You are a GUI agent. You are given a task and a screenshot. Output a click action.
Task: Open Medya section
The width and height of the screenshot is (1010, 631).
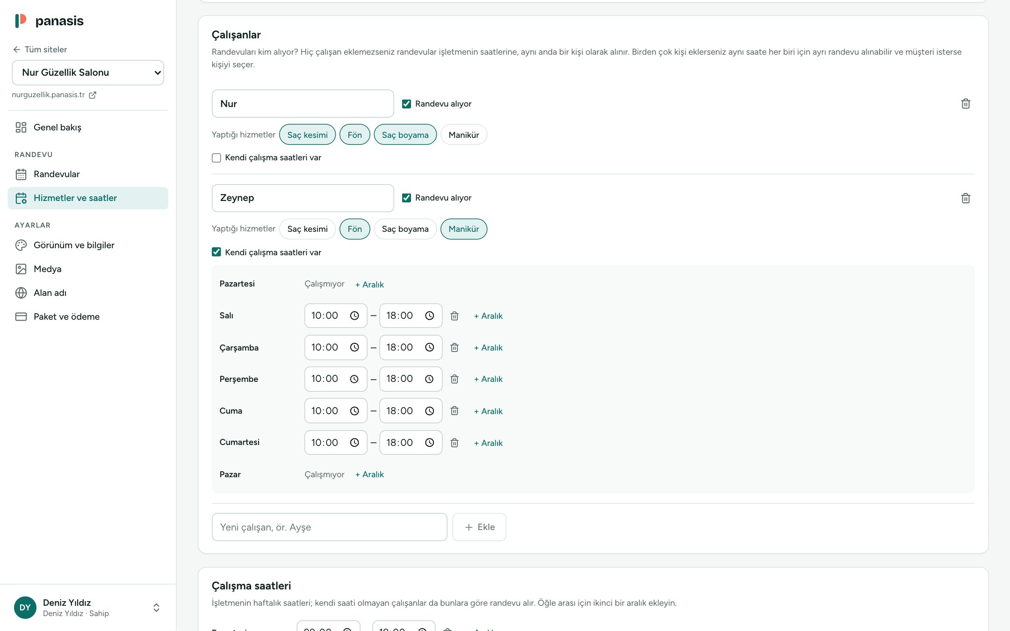88,269
